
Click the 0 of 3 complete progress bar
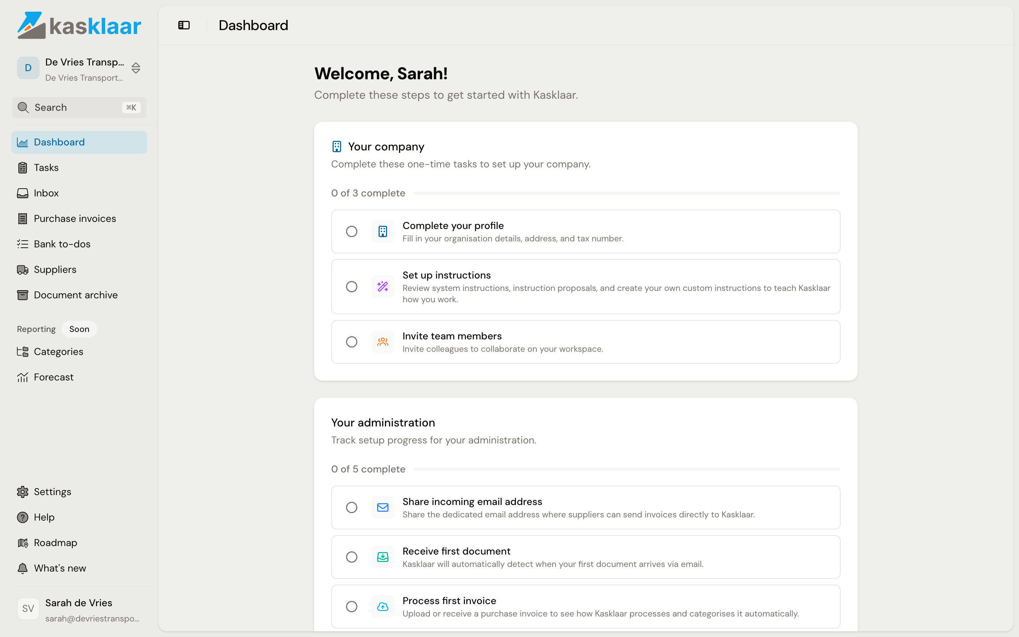click(627, 193)
